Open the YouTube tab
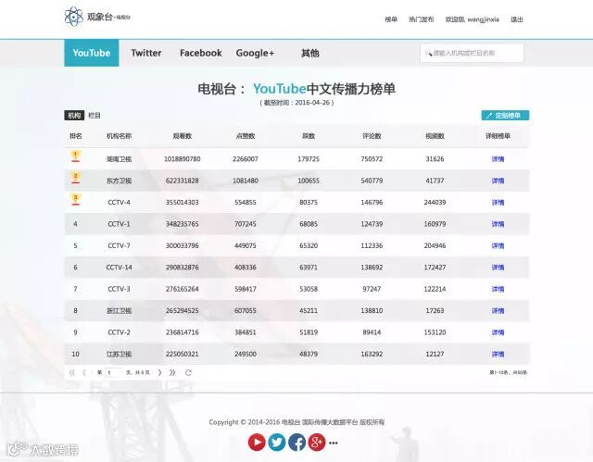 pos(92,53)
